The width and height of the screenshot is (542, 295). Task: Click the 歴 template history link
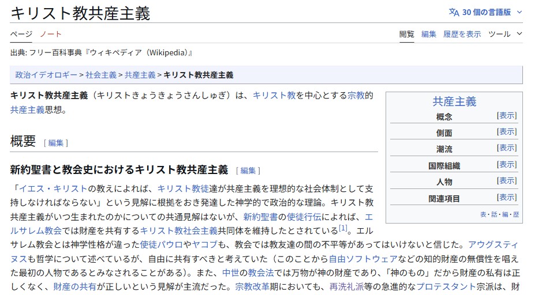[516, 214]
